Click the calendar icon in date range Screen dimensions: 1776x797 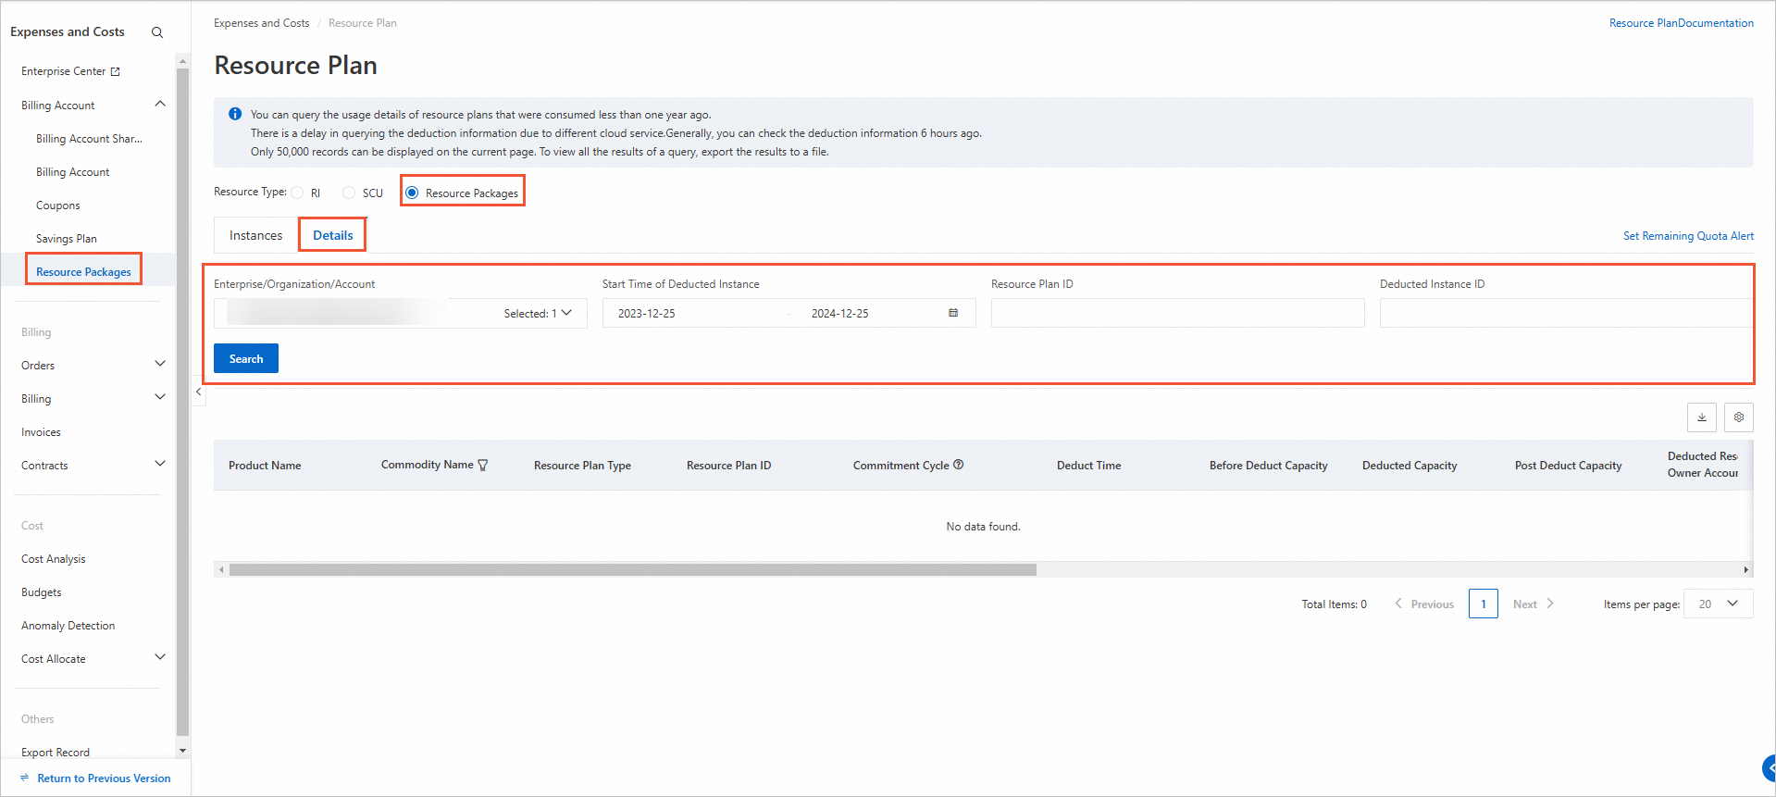click(x=953, y=313)
